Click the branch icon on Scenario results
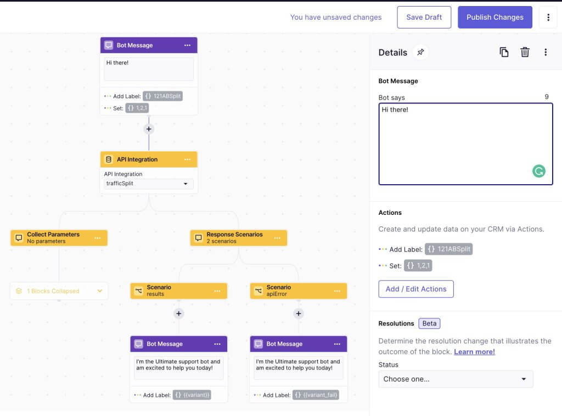The height and width of the screenshot is (416, 562). pos(138,290)
